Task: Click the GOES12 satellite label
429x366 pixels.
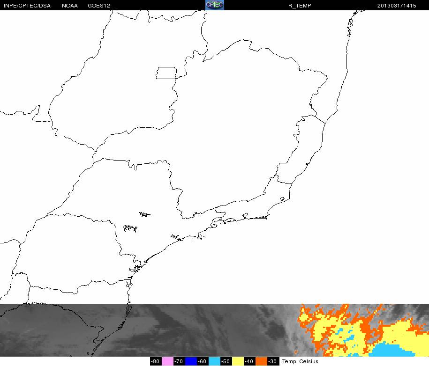Action: click(99, 6)
